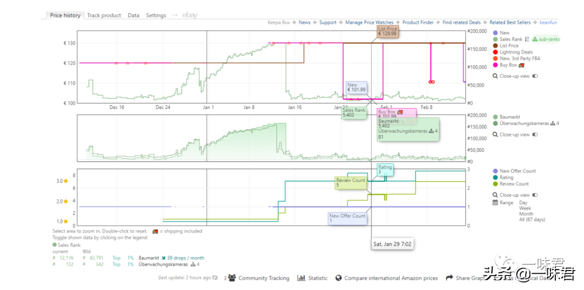
Task: Set chart range to Month
Action: point(526,214)
